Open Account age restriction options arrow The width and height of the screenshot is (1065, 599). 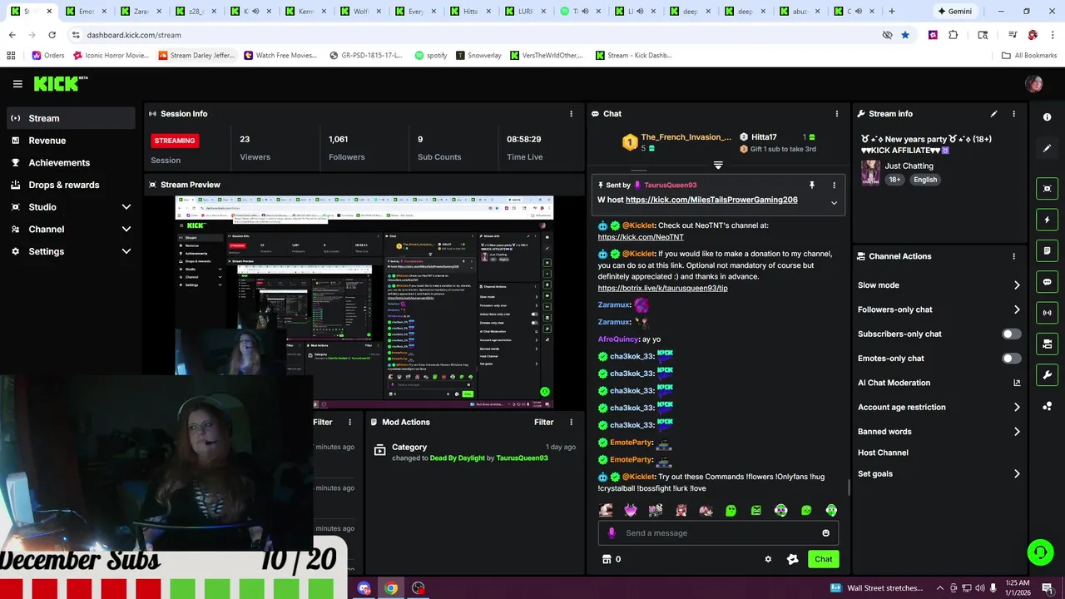[x=1017, y=408]
